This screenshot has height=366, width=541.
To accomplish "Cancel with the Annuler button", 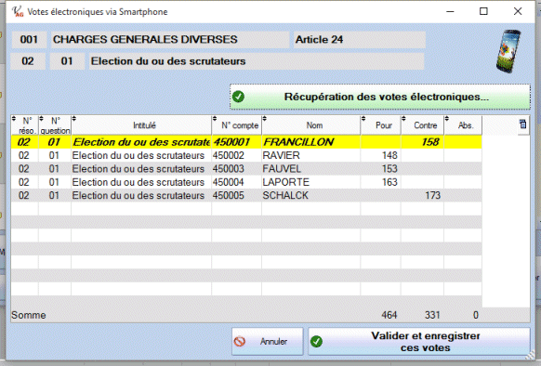I will (x=268, y=341).
